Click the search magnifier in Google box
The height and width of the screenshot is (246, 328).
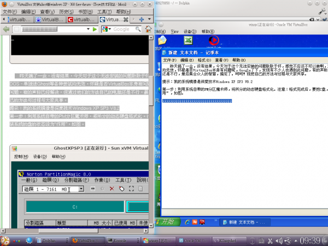click(138, 29)
